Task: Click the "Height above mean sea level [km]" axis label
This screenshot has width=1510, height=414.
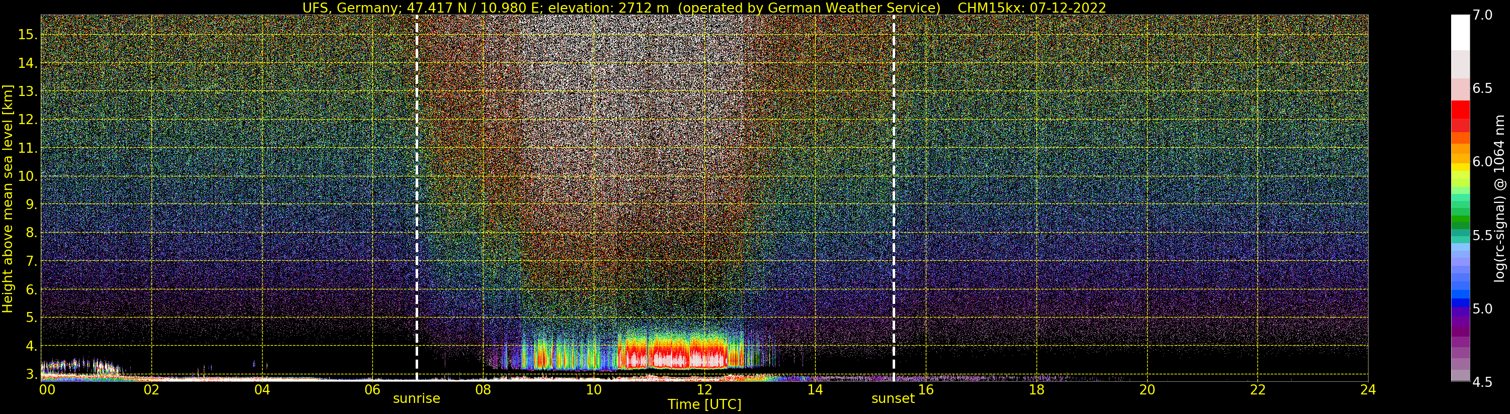Action: [x=8, y=198]
